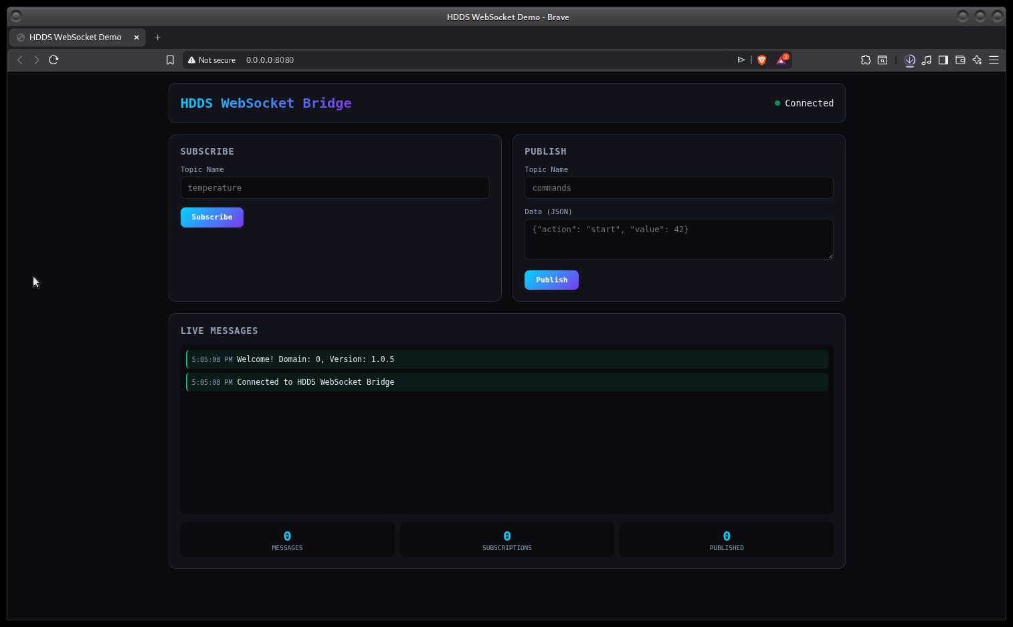Click the Playlist music note icon

[927, 60]
